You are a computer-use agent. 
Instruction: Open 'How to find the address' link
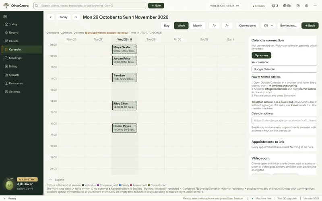click(266, 77)
